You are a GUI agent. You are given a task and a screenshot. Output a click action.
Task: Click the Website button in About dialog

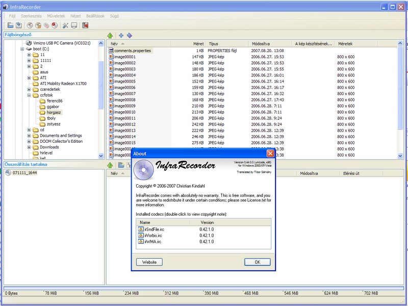(x=149, y=262)
